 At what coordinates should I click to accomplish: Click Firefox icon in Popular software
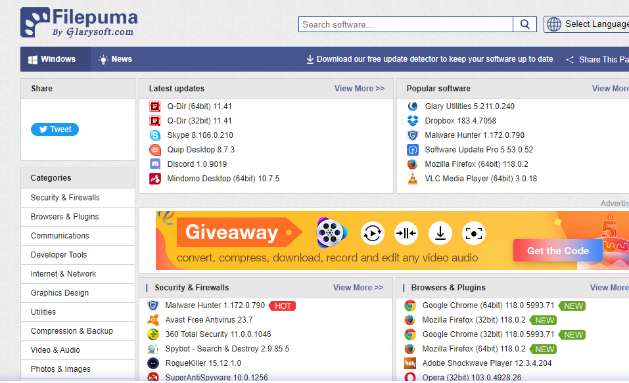pos(412,164)
